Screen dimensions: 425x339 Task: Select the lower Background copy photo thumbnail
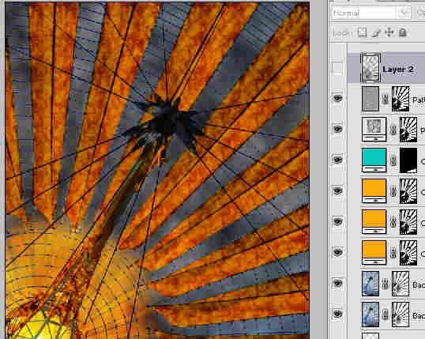(370, 315)
